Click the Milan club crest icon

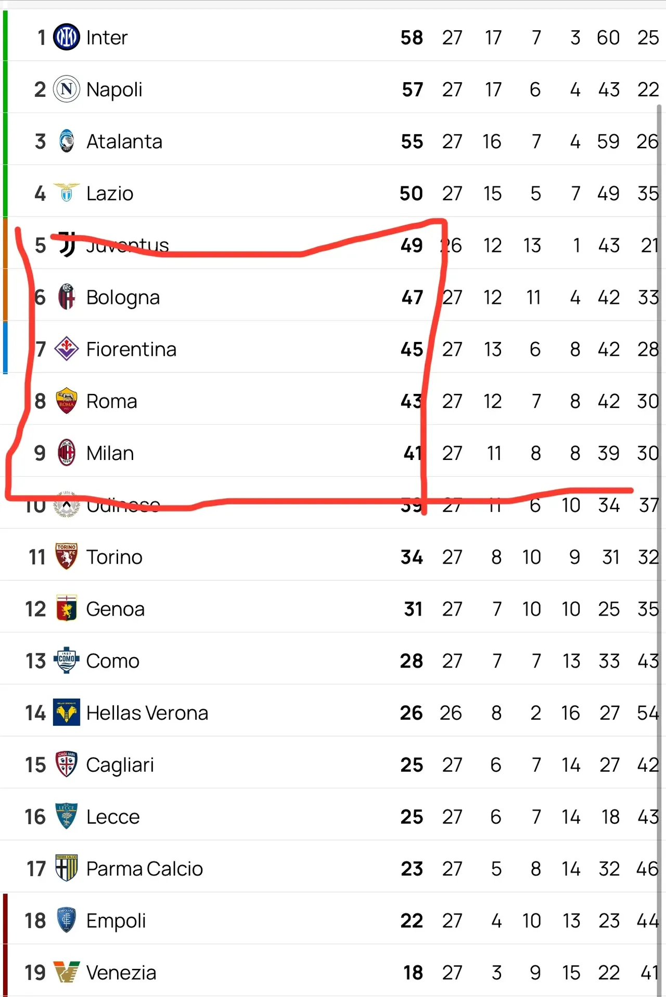pos(67,453)
